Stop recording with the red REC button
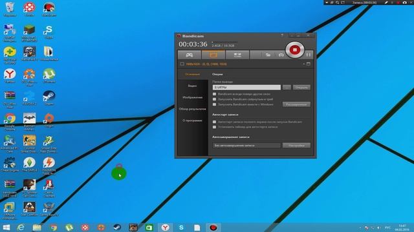This screenshot has width=414, height=232. (295, 50)
